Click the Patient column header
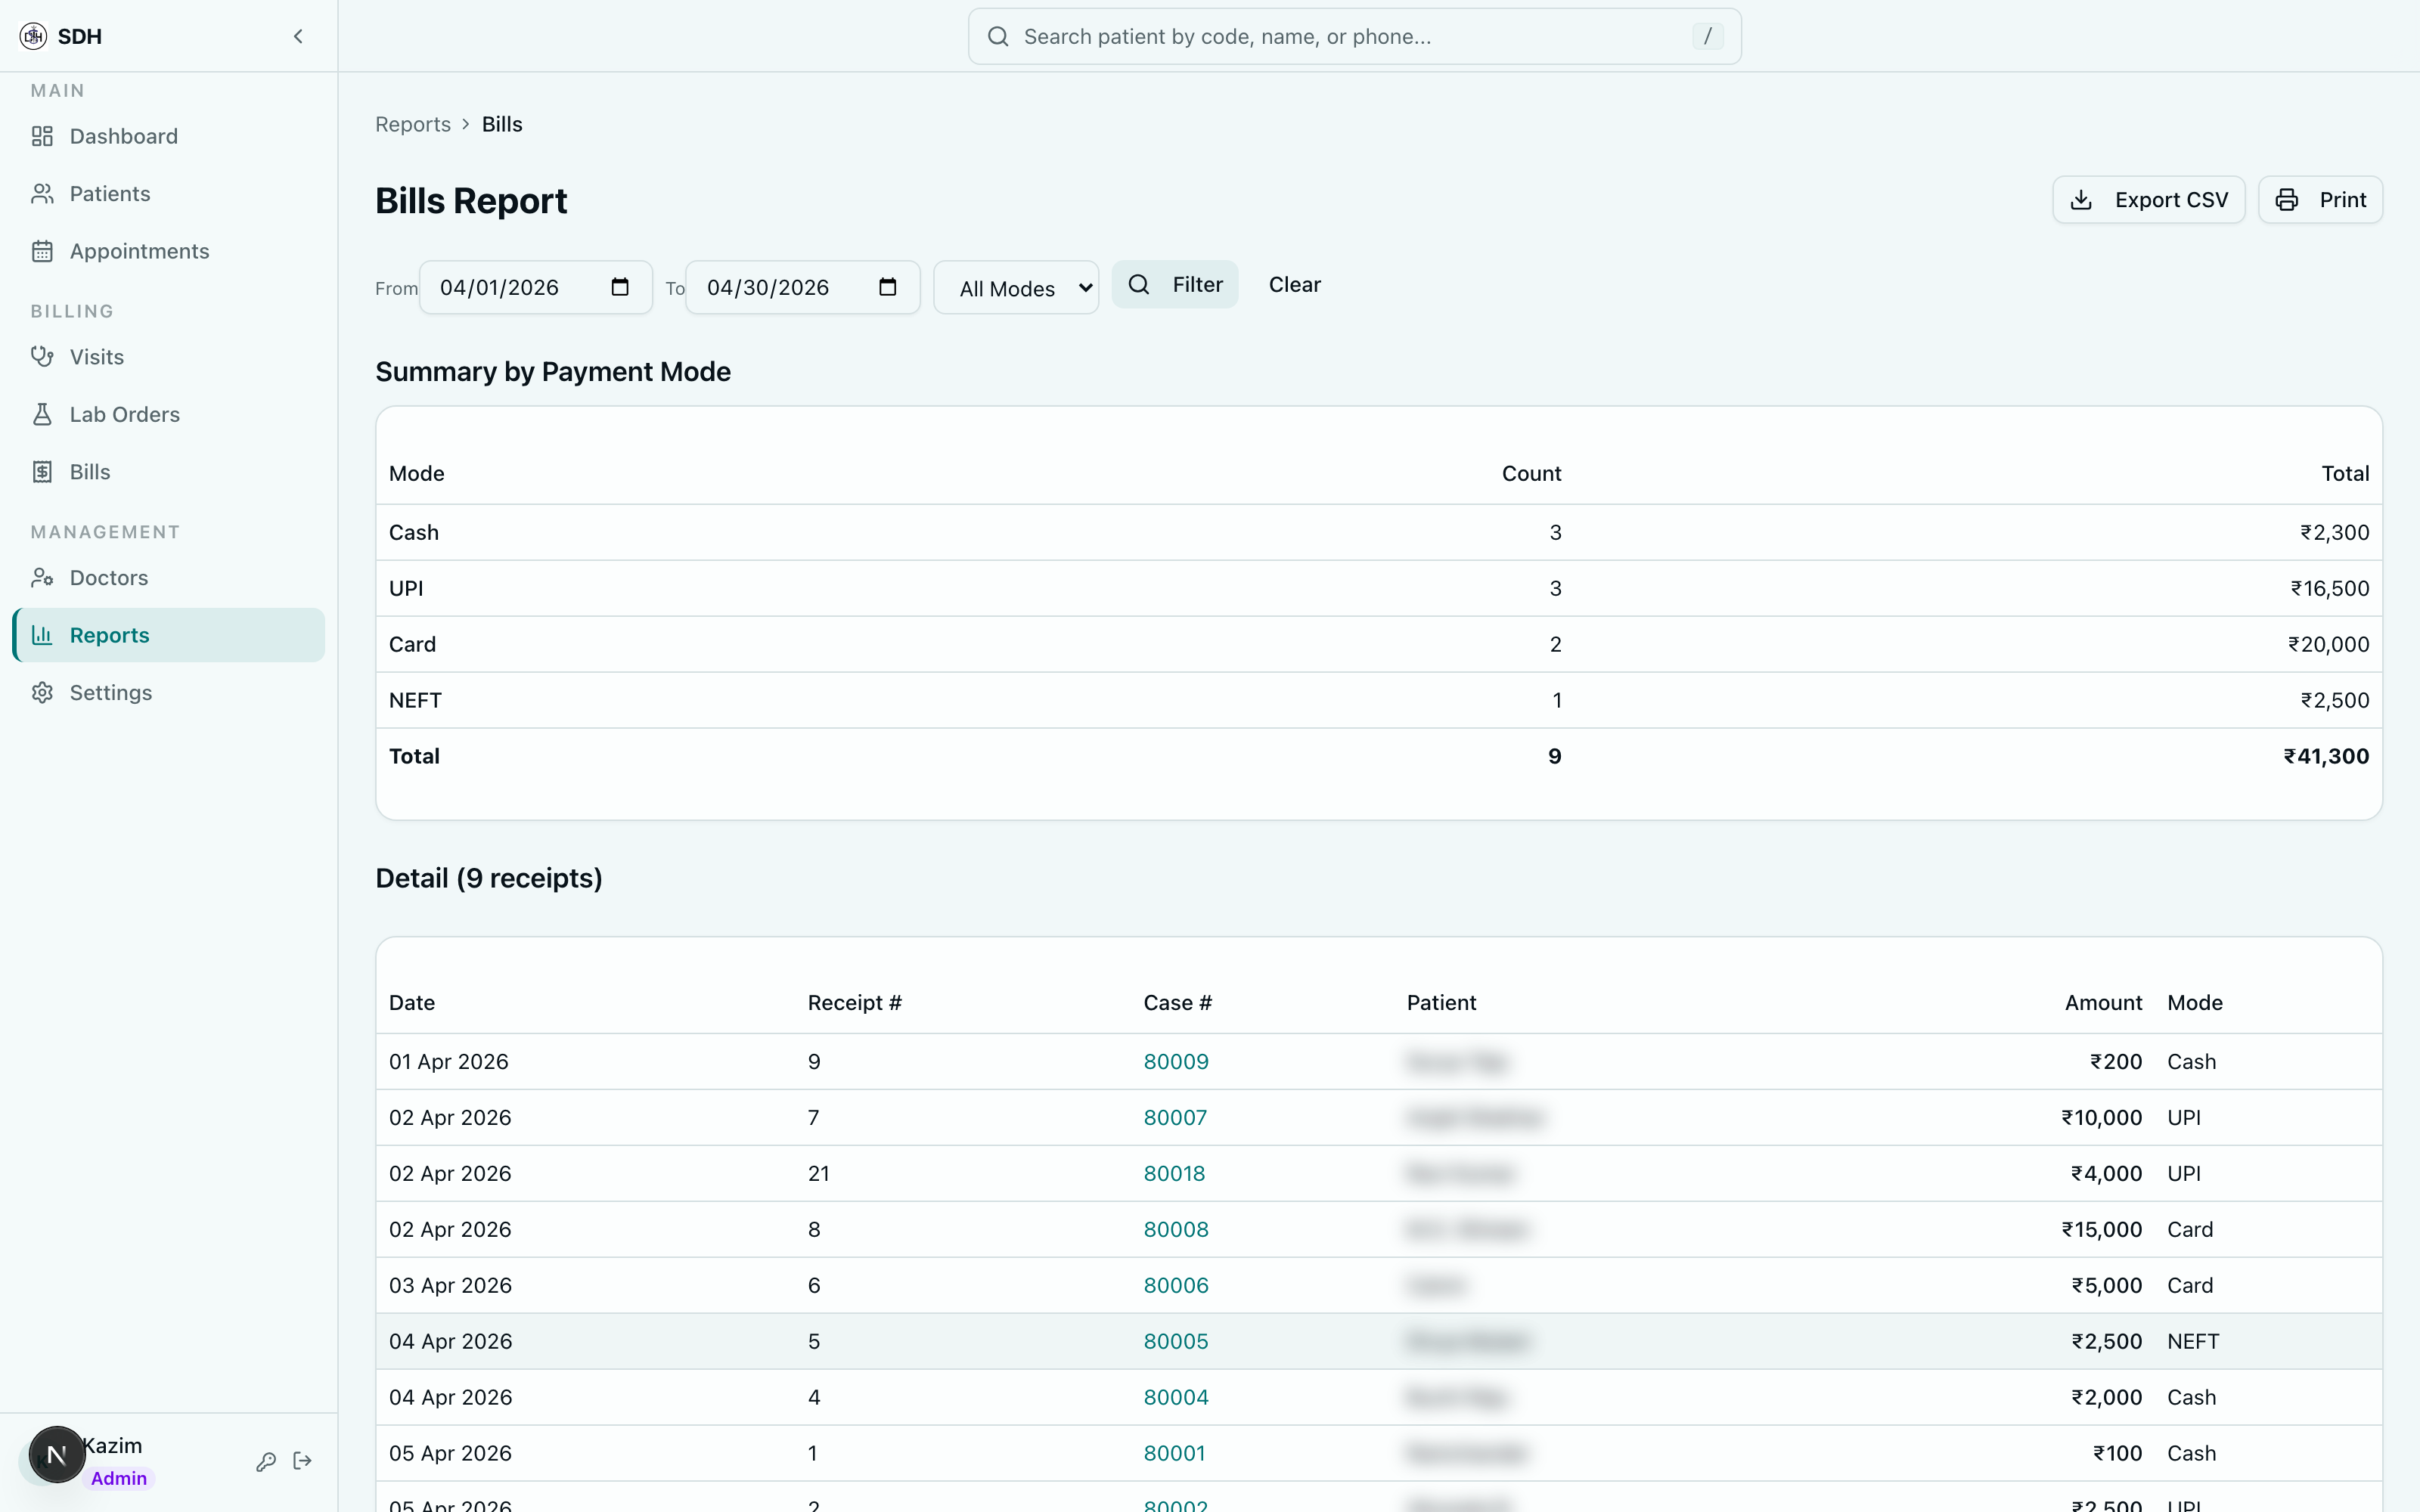Screen dimensions: 2420x1512 1441,1003
